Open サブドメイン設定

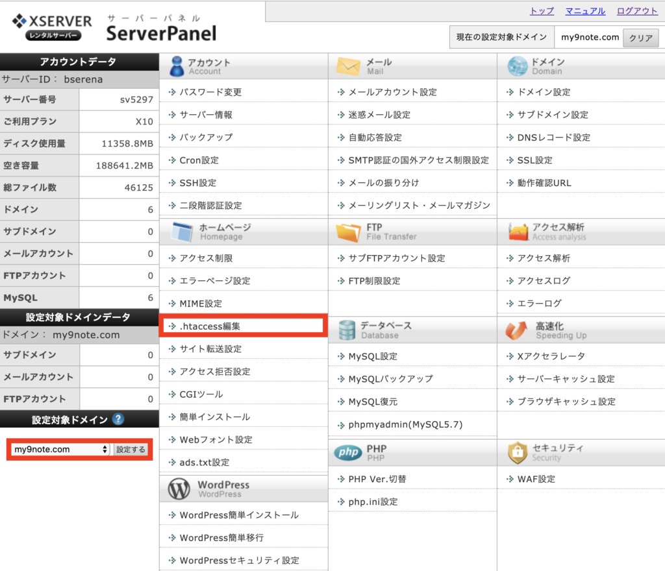553,115
